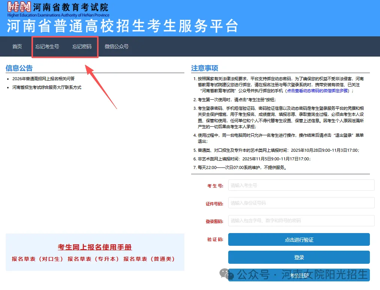Open the 报名草表（对口生） link

point(38,259)
